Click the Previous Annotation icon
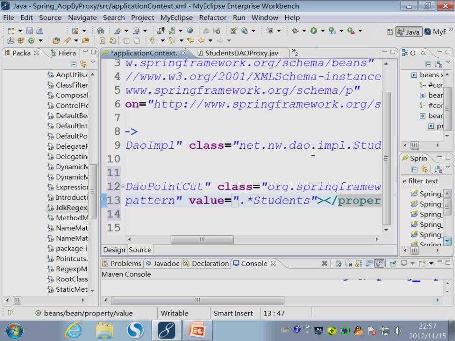 click(x=172, y=41)
